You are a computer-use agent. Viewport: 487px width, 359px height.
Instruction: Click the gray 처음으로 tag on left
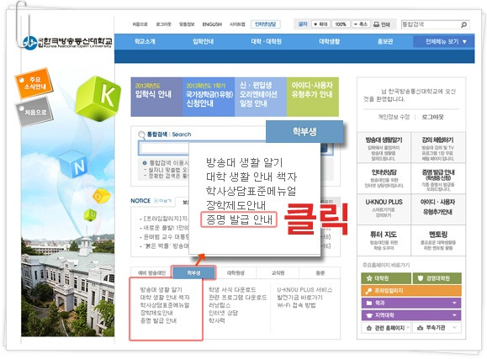(x=34, y=112)
